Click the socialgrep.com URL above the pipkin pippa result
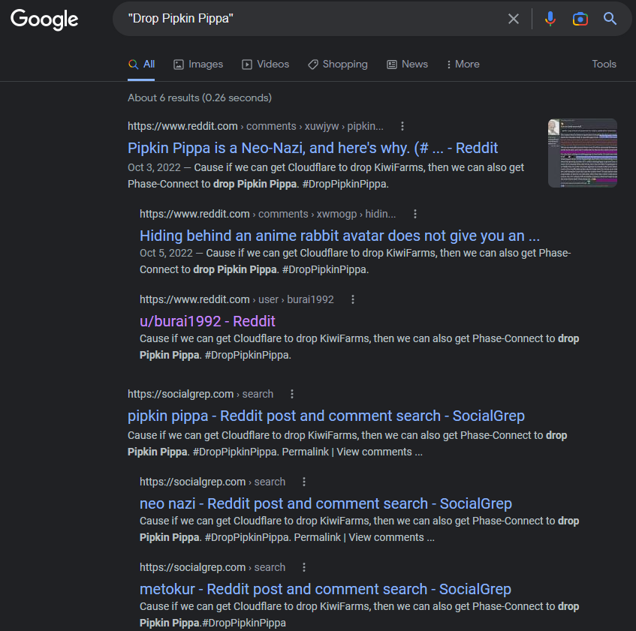The width and height of the screenshot is (636, 631). pyautogui.click(x=200, y=394)
